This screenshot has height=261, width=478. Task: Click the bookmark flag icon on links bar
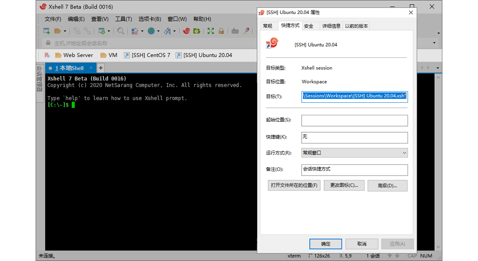pyautogui.click(x=47, y=55)
